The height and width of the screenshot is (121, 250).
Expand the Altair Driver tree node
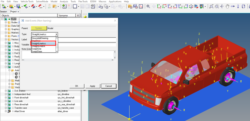click(6, 111)
